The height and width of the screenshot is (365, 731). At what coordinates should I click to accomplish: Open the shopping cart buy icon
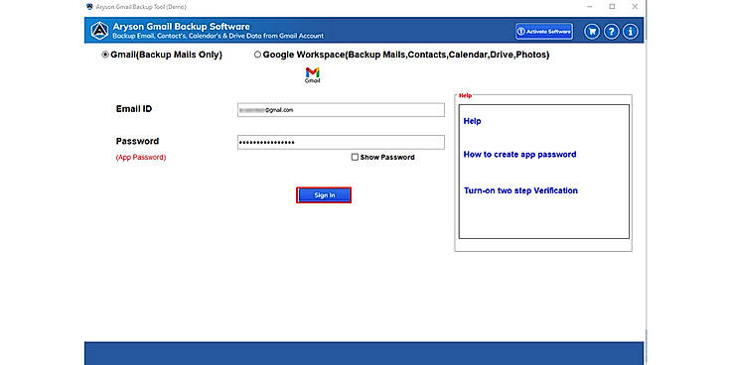pyautogui.click(x=592, y=31)
